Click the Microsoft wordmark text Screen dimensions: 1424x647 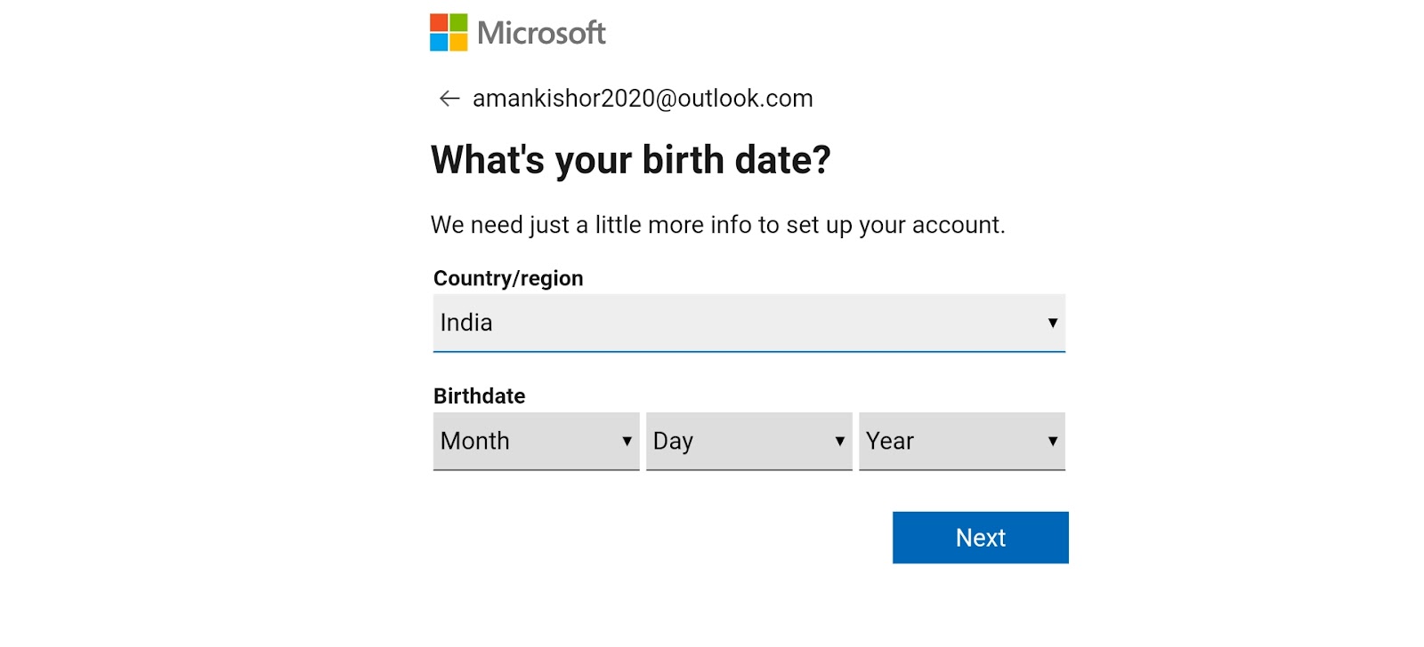(541, 34)
